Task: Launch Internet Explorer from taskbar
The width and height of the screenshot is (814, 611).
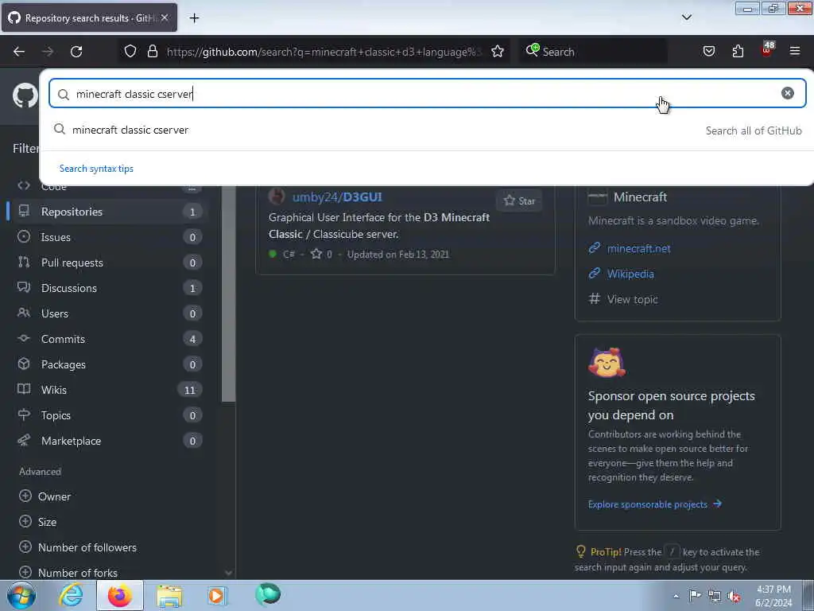Action: (x=71, y=595)
